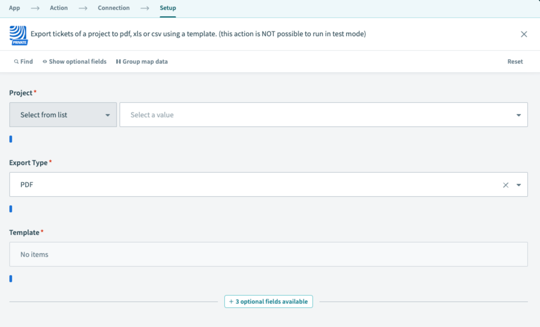
Task: Open the Project Select a value dropdown
Action: (323, 115)
